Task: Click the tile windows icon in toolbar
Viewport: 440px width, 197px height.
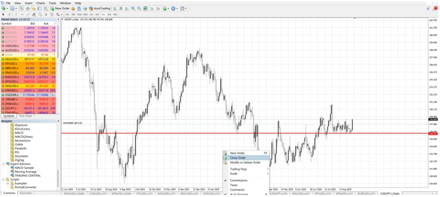Action: pos(145,8)
